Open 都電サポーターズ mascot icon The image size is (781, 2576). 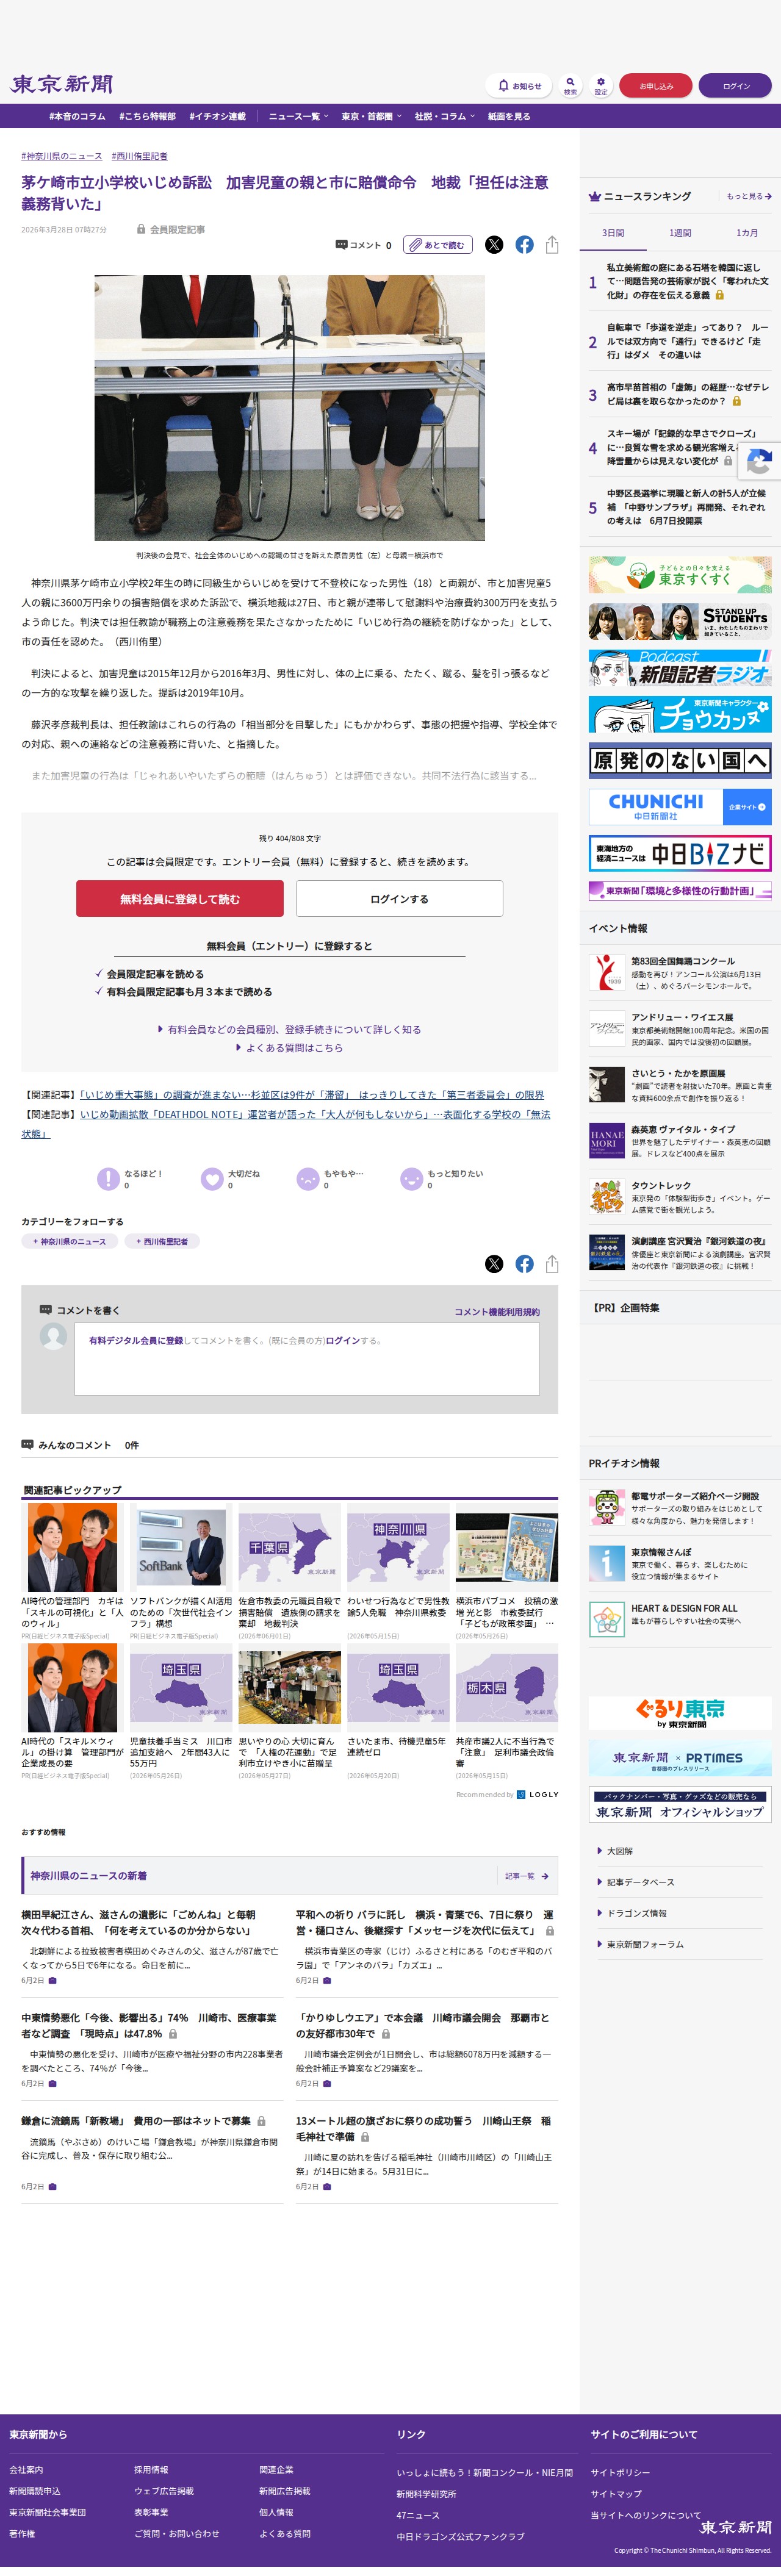click(606, 1506)
